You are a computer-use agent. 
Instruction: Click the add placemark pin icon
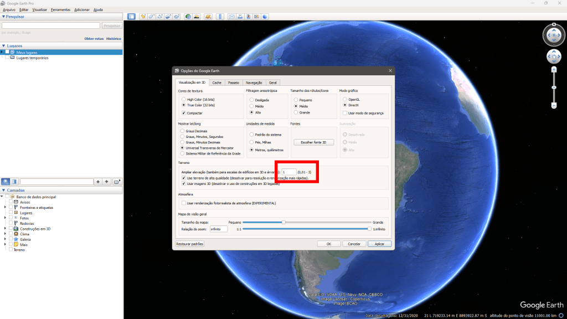coord(143,16)
